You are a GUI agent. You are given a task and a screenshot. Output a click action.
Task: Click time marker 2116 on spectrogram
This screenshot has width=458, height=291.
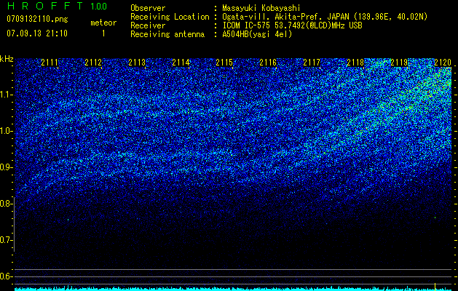[268, 63]
